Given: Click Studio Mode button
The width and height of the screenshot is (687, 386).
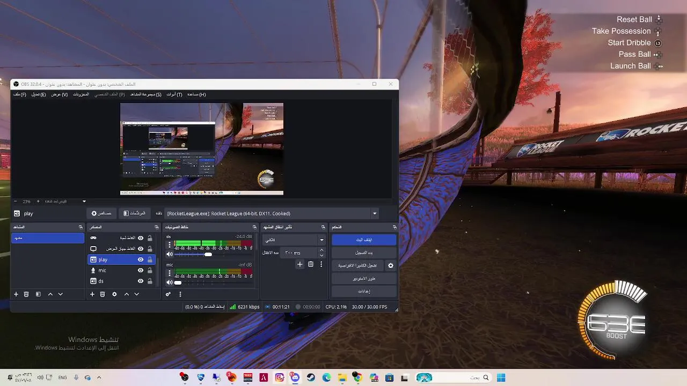Looking at the screenshot, I should [x=364, y=278].
